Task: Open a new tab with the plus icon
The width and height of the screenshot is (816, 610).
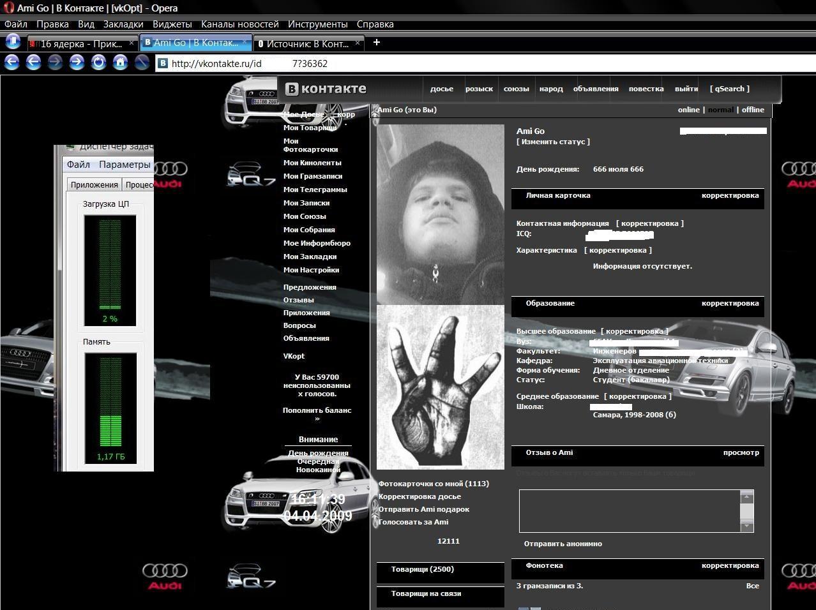Action: coord(377,42)
